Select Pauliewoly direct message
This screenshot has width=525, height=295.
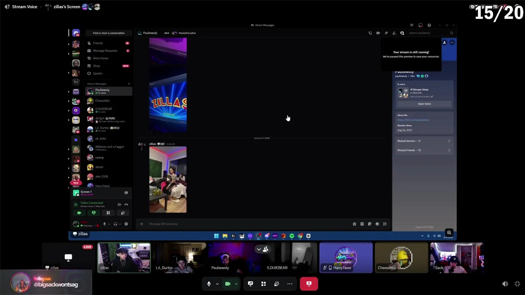tap(109, 91)
